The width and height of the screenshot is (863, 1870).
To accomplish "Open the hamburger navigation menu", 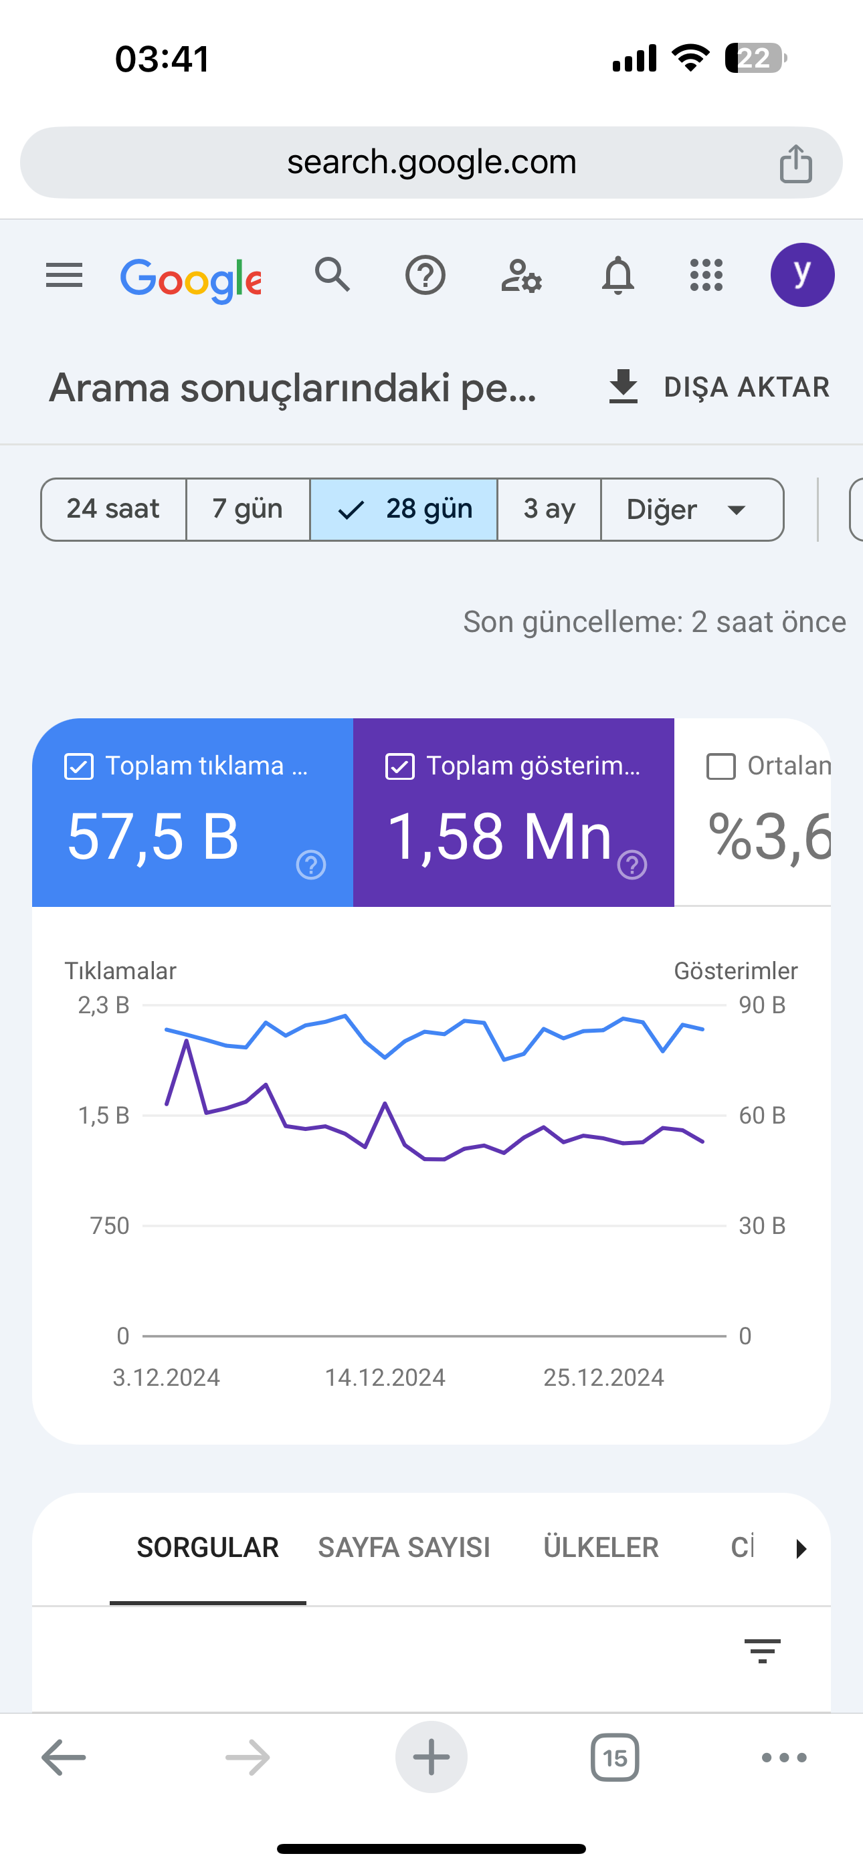I will (64, 275).
